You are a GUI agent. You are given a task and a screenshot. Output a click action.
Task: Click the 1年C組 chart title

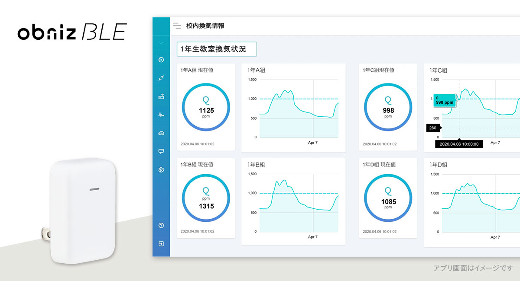click(438, 70)
